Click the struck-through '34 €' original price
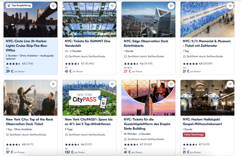Viewport: 241px width, 156px height. pos(130,68)
